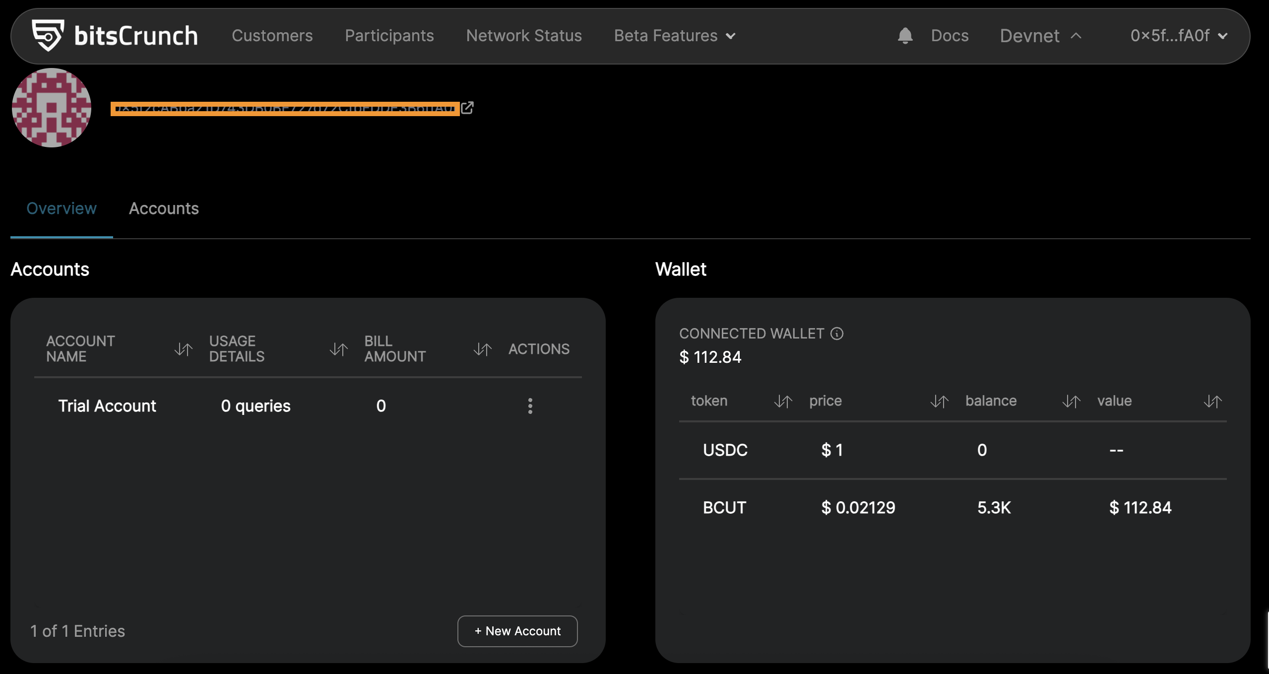Go to Customers page

pyautogui.click(x=272, y=36)
